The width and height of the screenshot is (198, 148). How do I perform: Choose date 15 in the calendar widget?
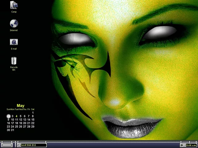[33, 120]
